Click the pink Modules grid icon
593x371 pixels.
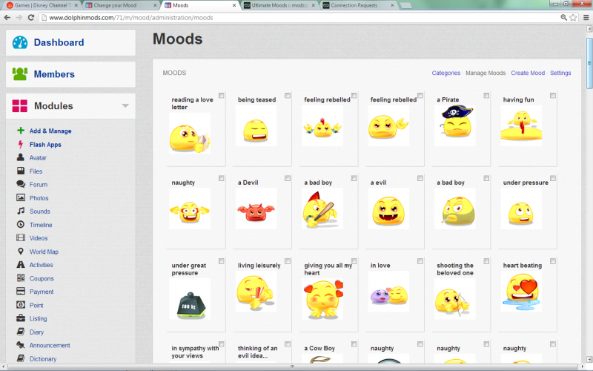20,106
